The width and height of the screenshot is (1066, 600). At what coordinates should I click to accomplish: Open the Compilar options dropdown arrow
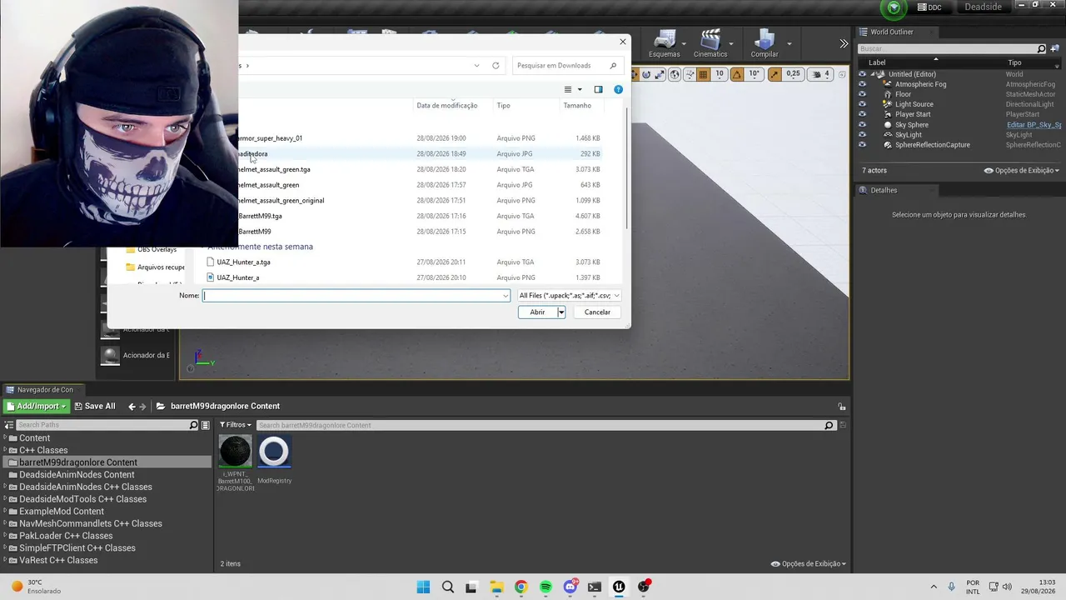tap(789, 44)
